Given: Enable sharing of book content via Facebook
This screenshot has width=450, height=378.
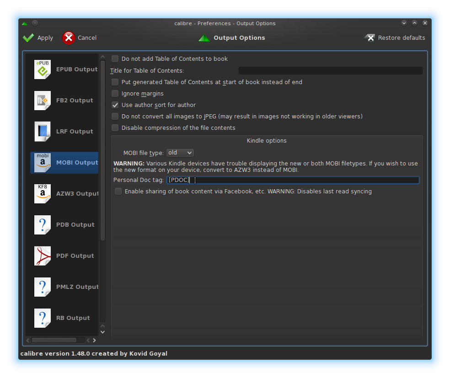Looking at the screenshot, I should [x=118, y=192].
